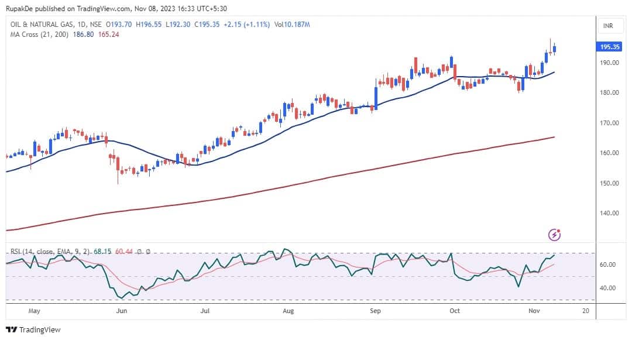Viewport: 632px width, 340px height.
Task: Click the Jun label on time axis
Action: [x=122, y=311]
